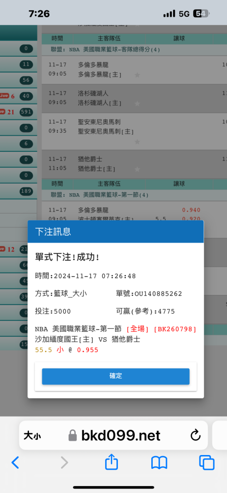Image resolution: width=227 pixels, height=493 pixels.
Task: Tap the Live 6 indicator
Action: [x=7, y=96]
